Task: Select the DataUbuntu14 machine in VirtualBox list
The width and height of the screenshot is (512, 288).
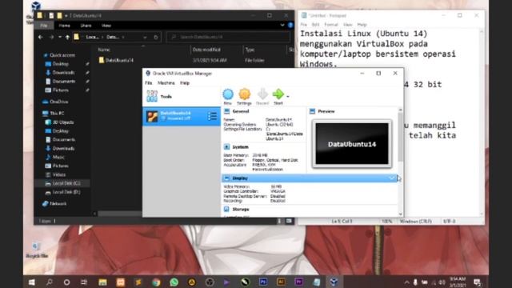Action: click(x=182, y=116)
